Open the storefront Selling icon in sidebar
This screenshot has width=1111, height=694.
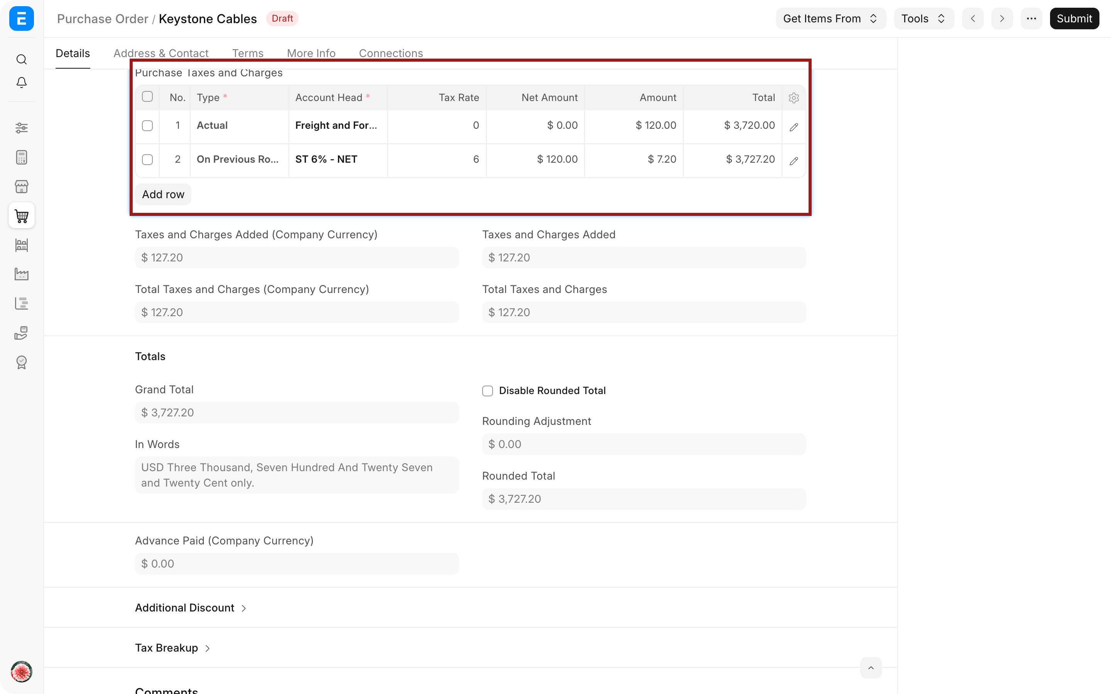(22, 186)
